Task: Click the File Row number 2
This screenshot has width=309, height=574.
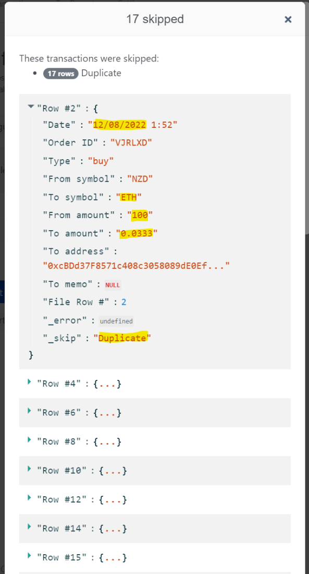Action: (124, 302)
